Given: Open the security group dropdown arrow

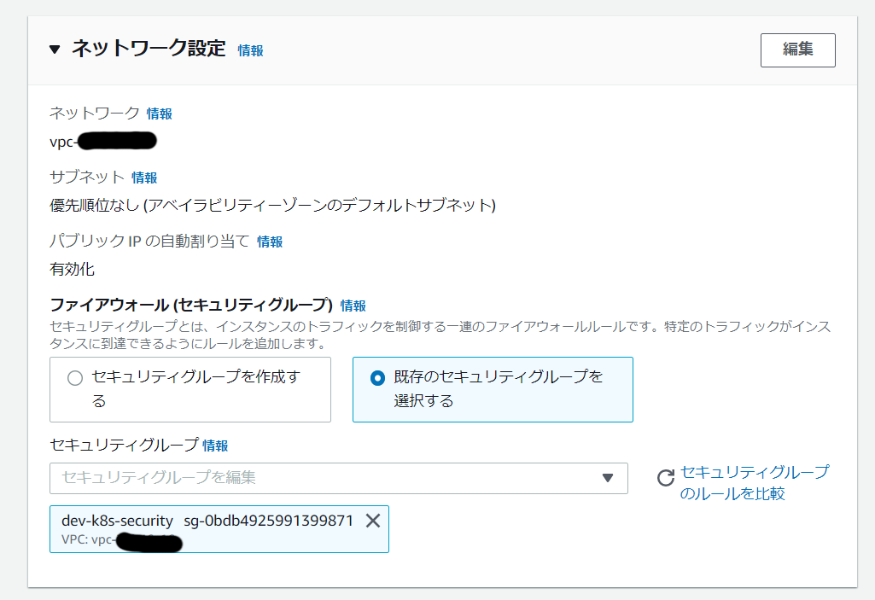Looking at the screenshot, I should coord(608,478).
